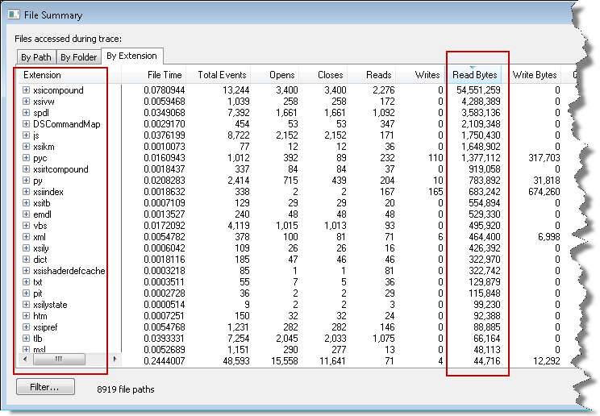Expand the spdl extension row
Image resolution: width=600 pixels, height=416 pixels.
pos(27,113)
